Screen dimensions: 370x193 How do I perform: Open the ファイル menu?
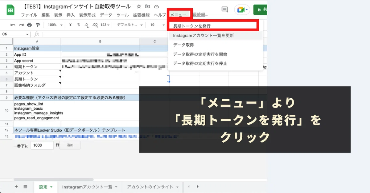click(29, 15)
